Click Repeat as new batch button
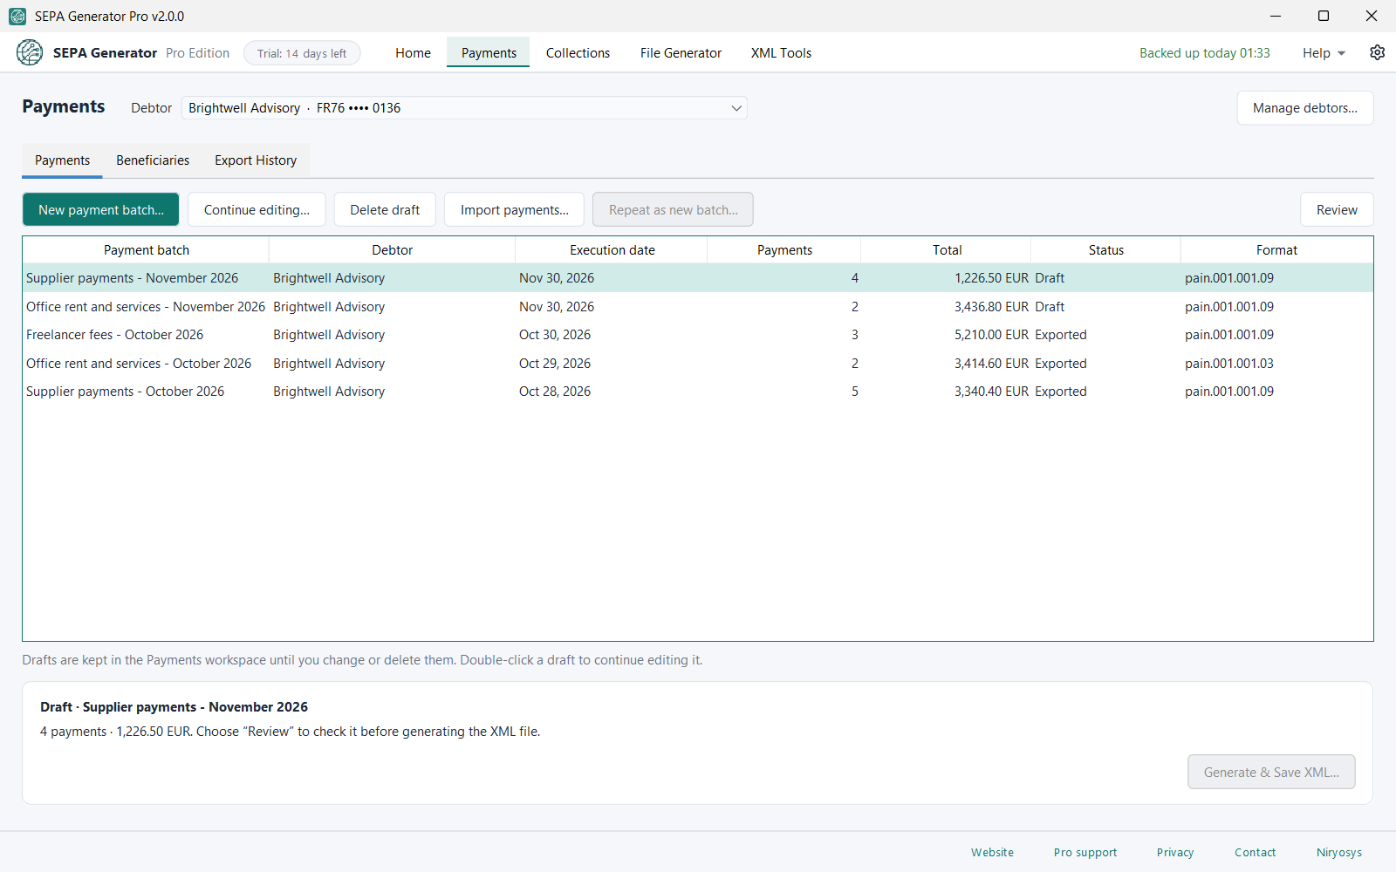Screen dimensions: 1396x872 pyautogui.click(x=673, y=209)
